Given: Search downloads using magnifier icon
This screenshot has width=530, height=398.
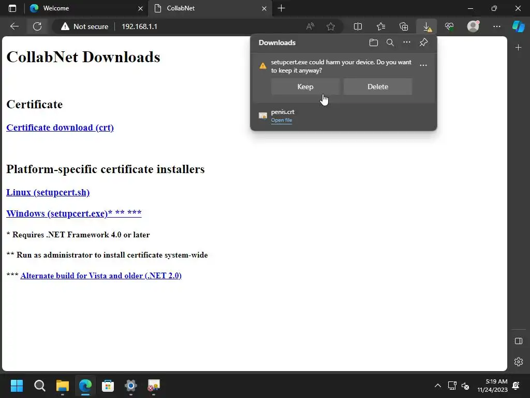Looking at the screenshot, I should (x=390, y=42).
